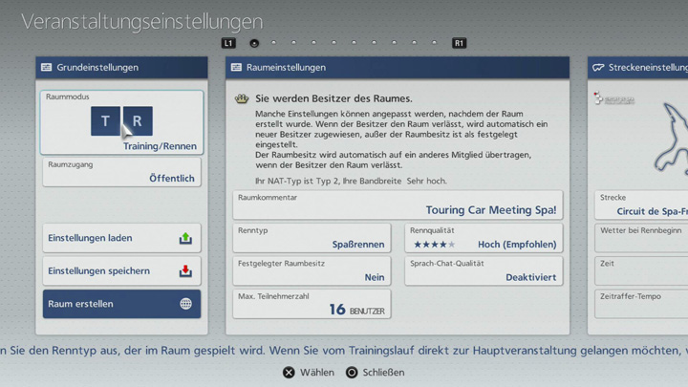The width and height of the screenshot is (688, 387).
Task: Open the Rennqualität selector
Action: (x=484, y=238)
